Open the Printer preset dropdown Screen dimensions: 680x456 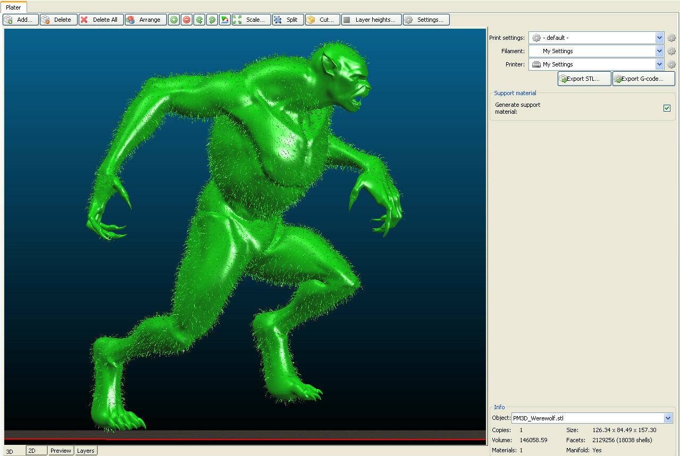tap(659, 64)
